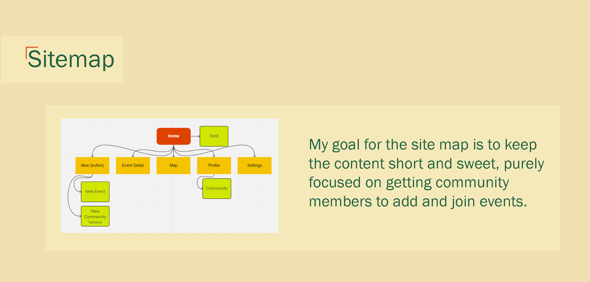This screenshot has width=590, height=282.
Task: Select the New Event green box
Action: [95, 192]
